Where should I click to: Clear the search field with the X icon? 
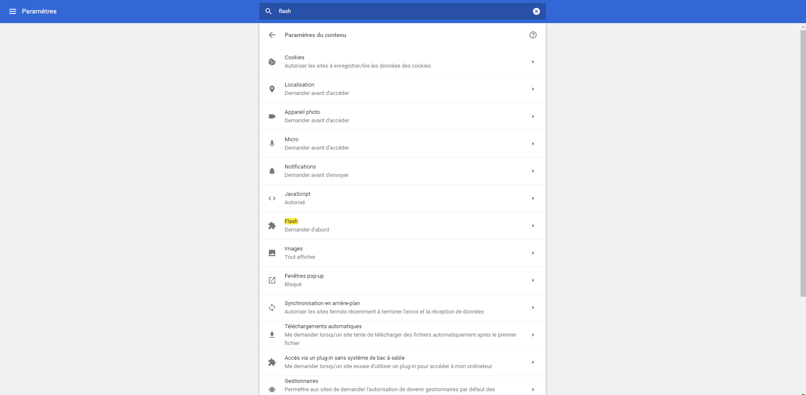[x=536, y=11]
